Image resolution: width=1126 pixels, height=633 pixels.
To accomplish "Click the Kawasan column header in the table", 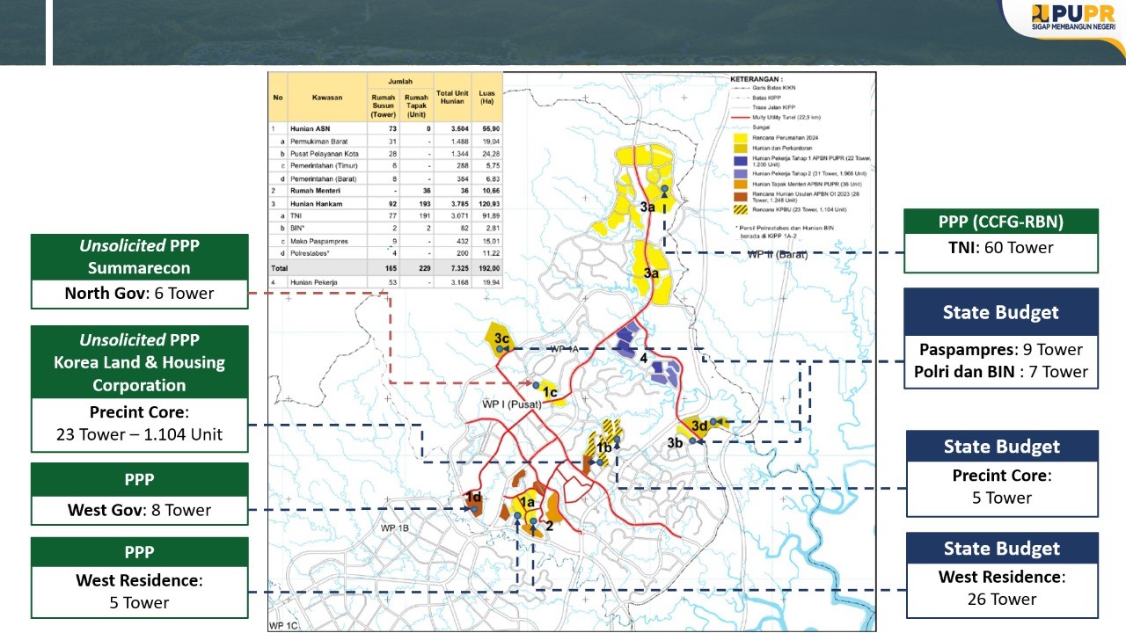I will click(327, 97).
